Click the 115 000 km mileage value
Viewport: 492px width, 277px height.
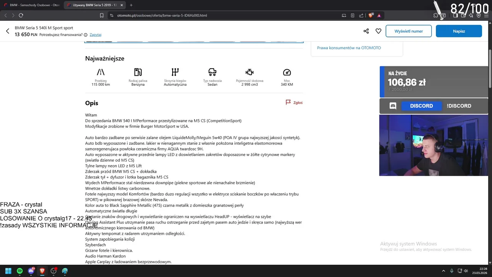tap(101, 85)
